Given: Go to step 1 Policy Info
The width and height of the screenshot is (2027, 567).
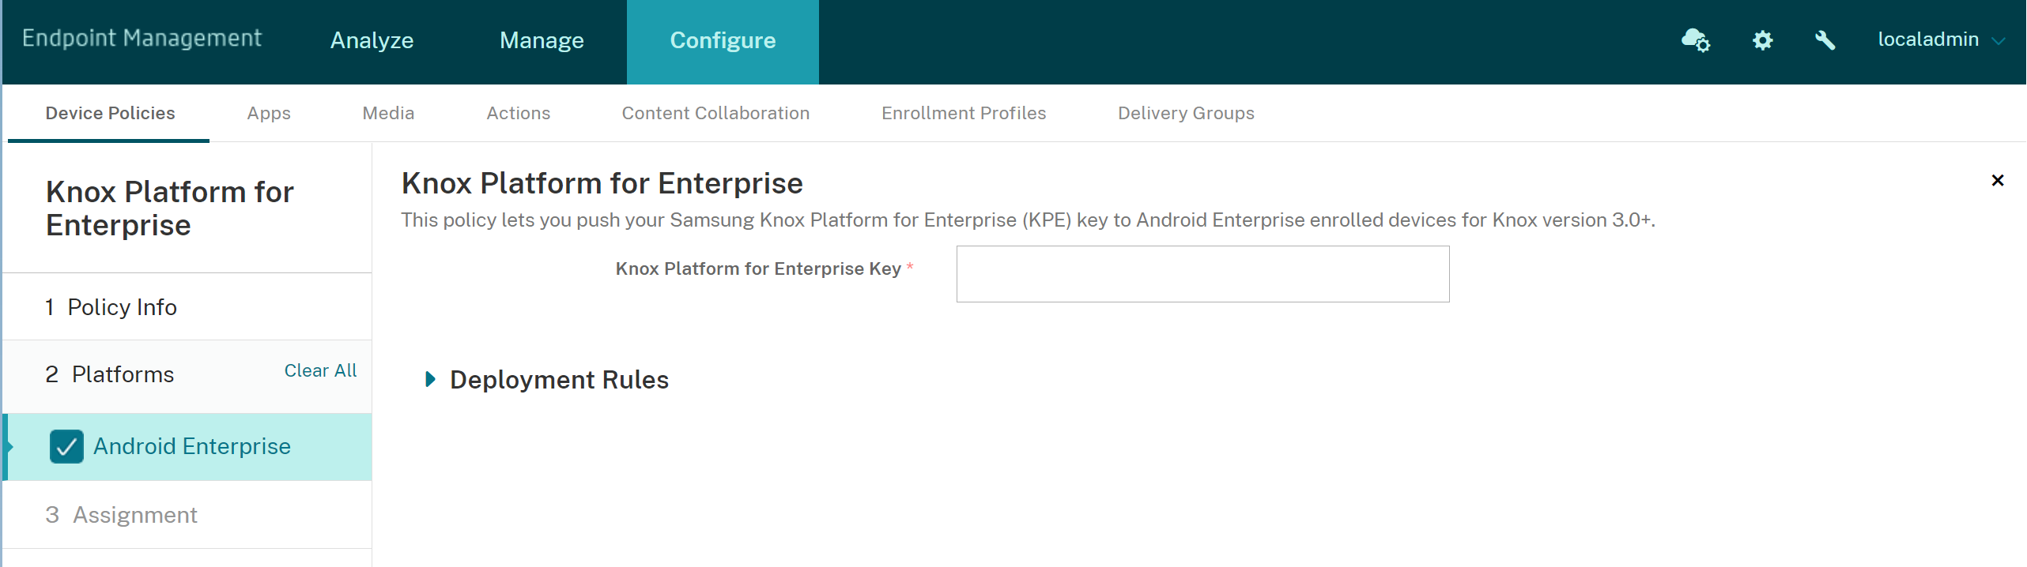Looking at the screenshot, I should 187,307.
